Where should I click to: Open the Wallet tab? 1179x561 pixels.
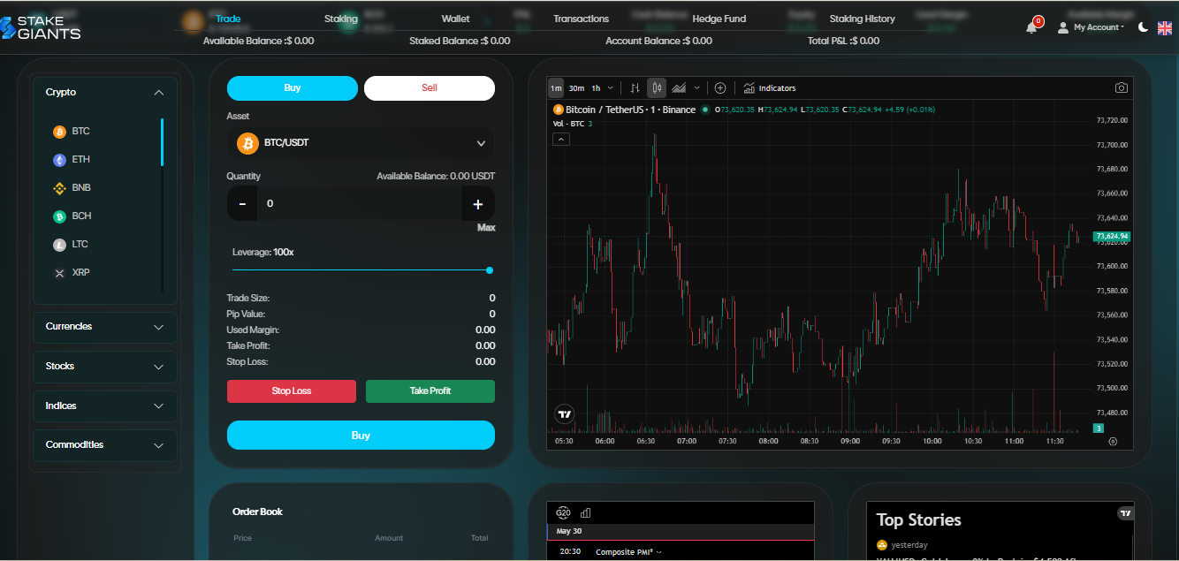456,19
